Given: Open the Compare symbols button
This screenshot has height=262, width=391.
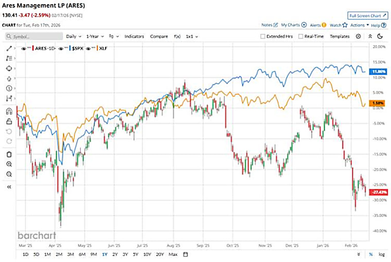Looking at the screenshot, I should 159,37.
